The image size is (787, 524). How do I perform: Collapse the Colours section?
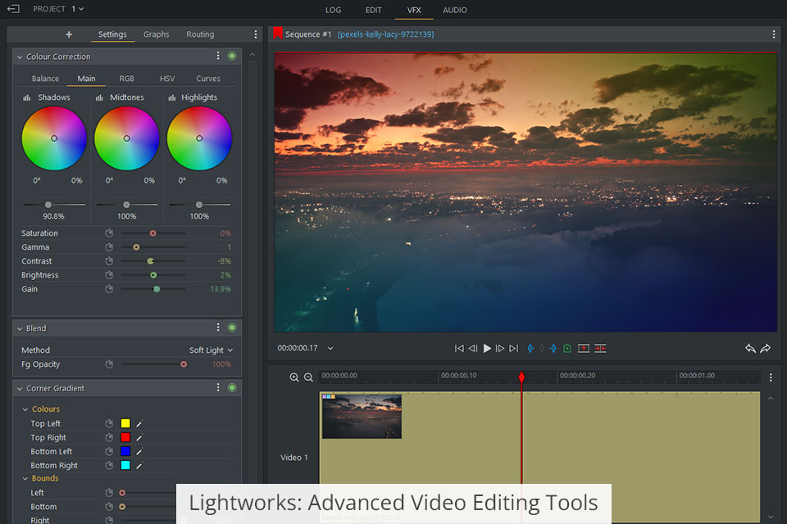click(25, 409)
